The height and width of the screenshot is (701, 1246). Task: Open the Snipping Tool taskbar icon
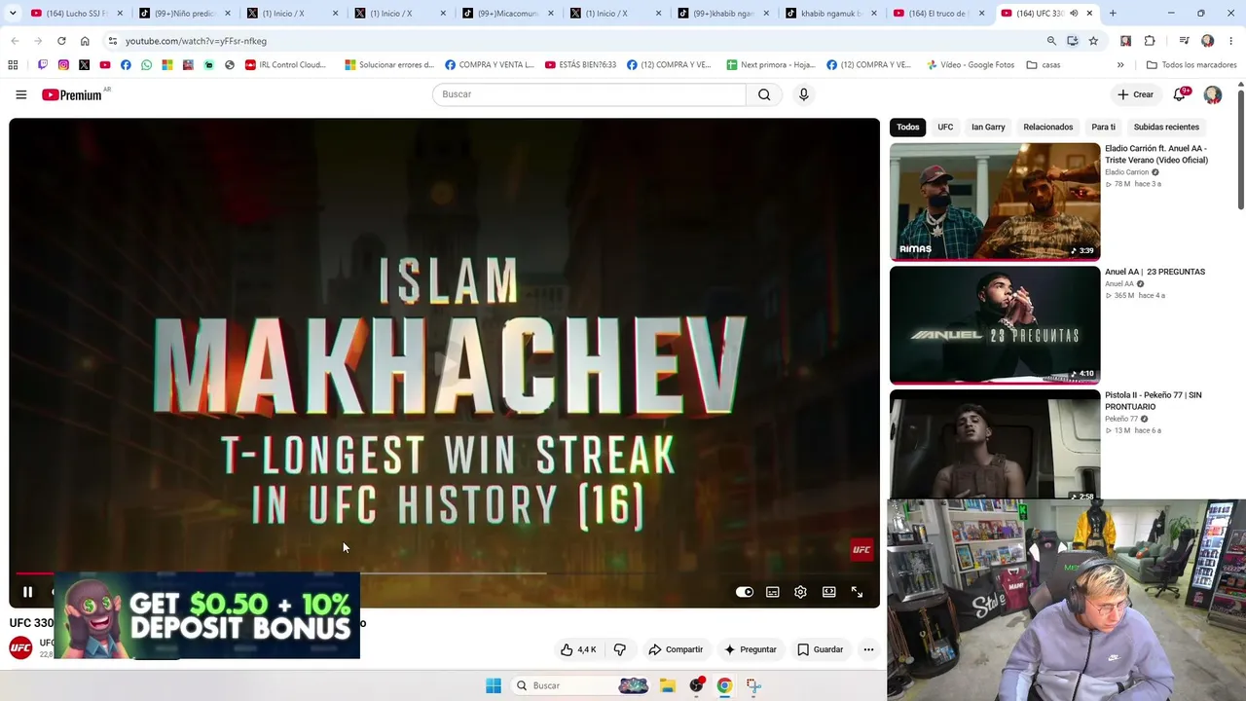(753, 685)
